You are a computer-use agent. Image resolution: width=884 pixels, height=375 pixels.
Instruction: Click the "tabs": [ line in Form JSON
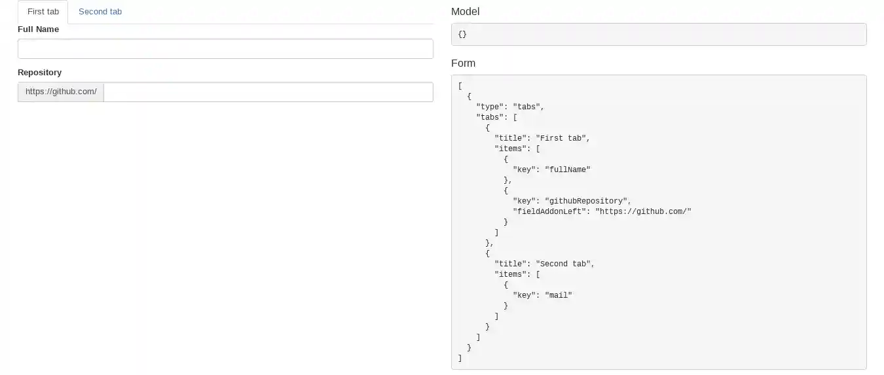496,117
